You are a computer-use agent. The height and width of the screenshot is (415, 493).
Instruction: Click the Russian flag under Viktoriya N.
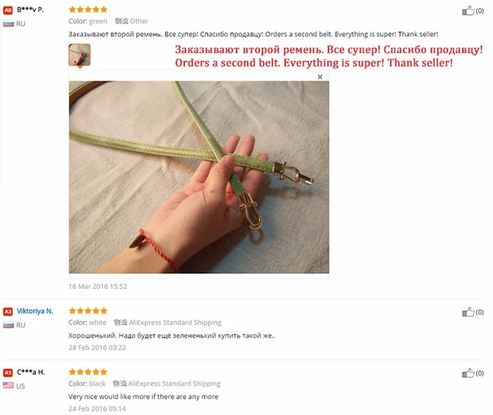(x=8, y=325)
